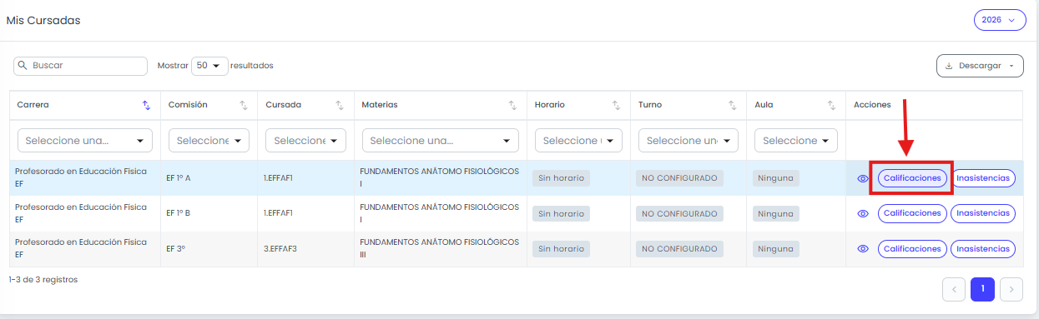View details eye icon for EF 3º
Image resolution: width=1039 pixels, height=319 pixels.
(x=863, y=249)
